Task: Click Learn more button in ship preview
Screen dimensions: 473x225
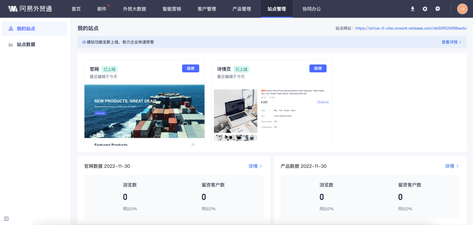Action: click(x=100, y=113)
